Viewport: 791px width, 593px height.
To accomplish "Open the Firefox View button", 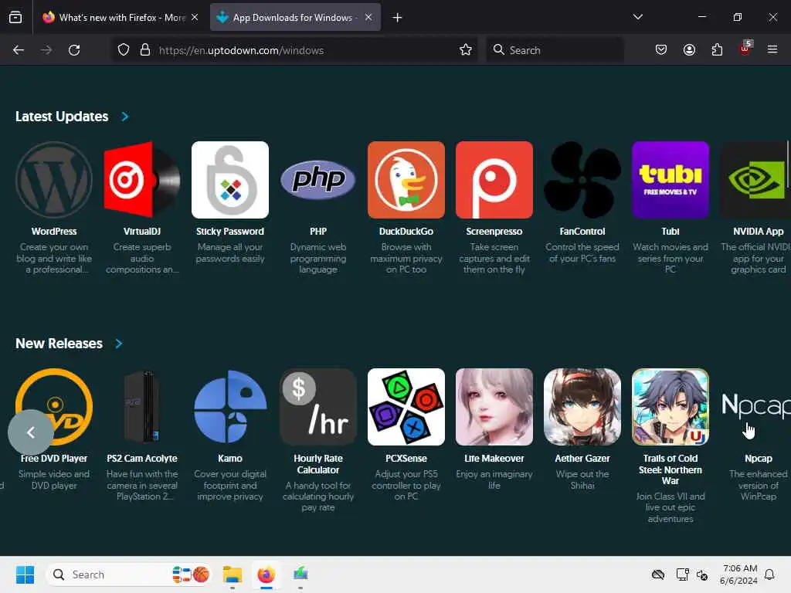I will tap(15, 17).
